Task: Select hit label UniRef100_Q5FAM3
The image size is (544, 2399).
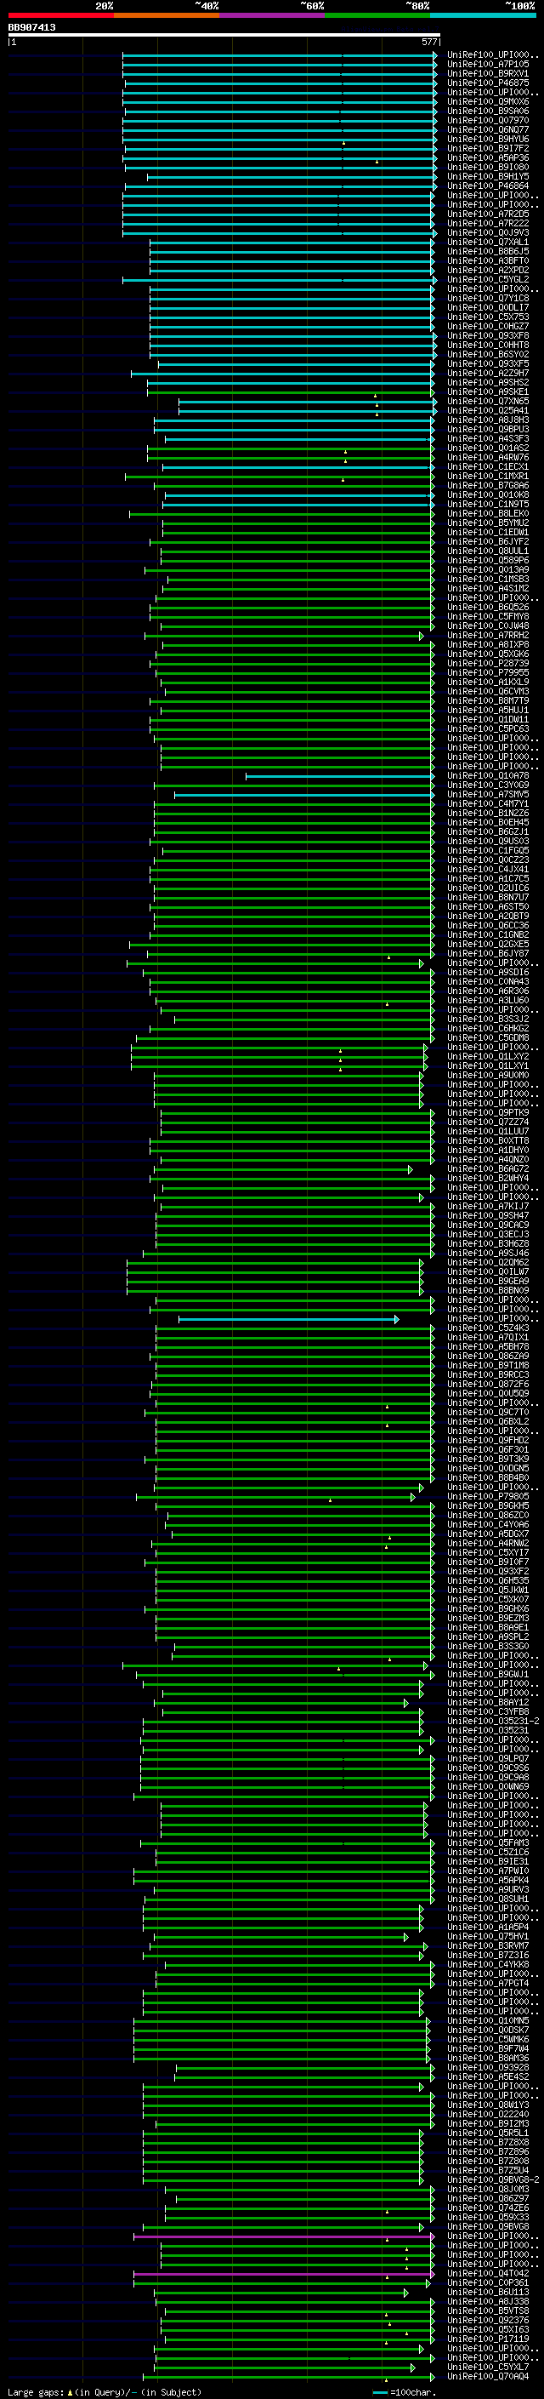Action: (x=488, y=1843)
